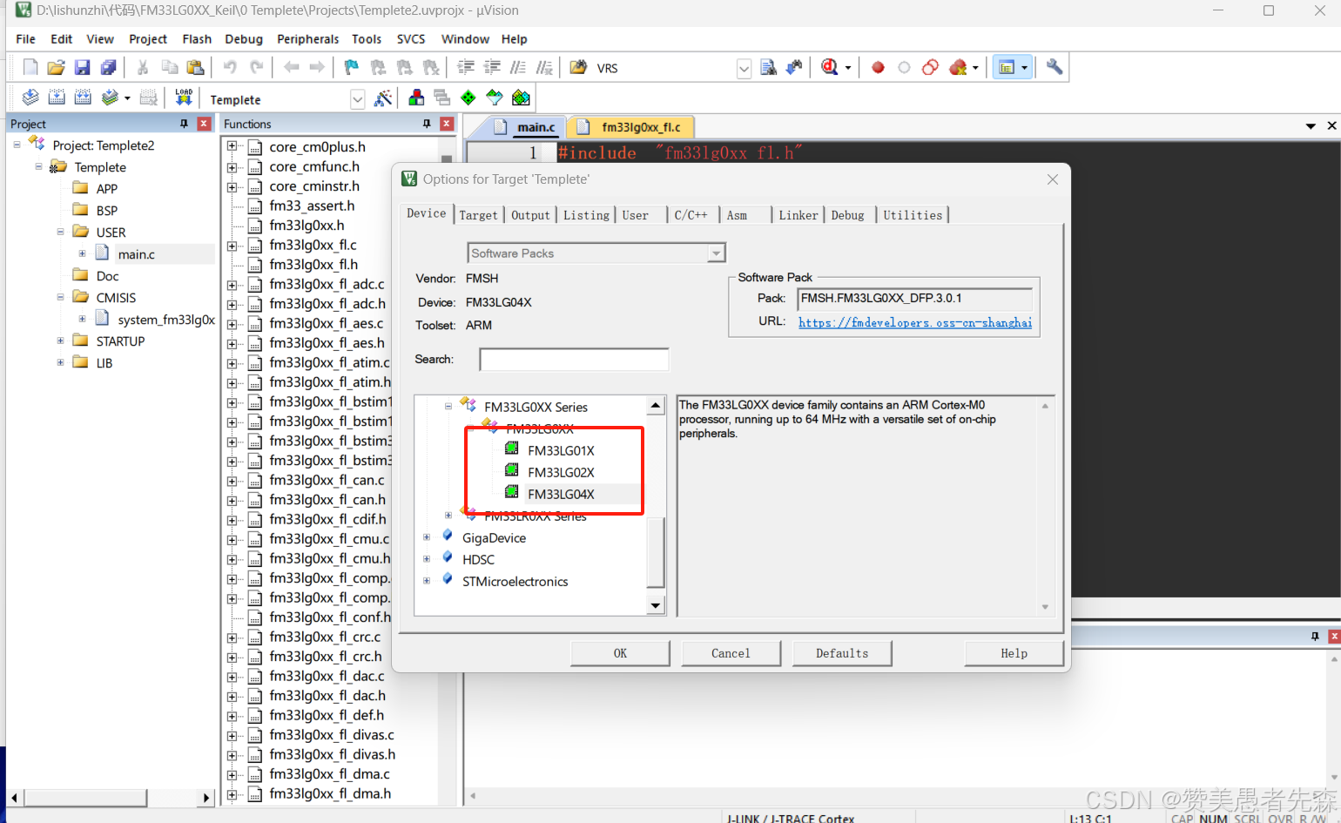Close the Options for Target dialog

tap(1053, 179)
